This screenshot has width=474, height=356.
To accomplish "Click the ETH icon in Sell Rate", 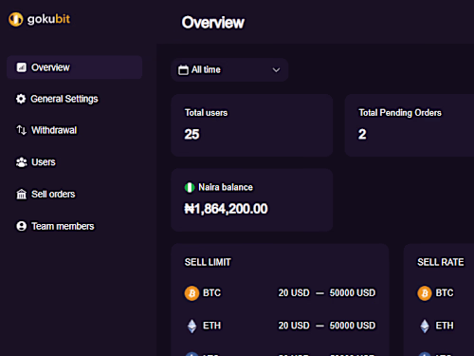I will tap(425, 326).
